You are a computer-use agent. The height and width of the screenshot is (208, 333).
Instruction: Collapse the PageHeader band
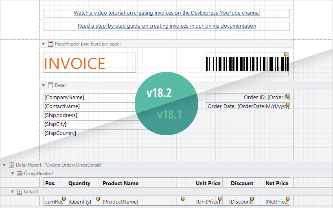tap(43, 44)
